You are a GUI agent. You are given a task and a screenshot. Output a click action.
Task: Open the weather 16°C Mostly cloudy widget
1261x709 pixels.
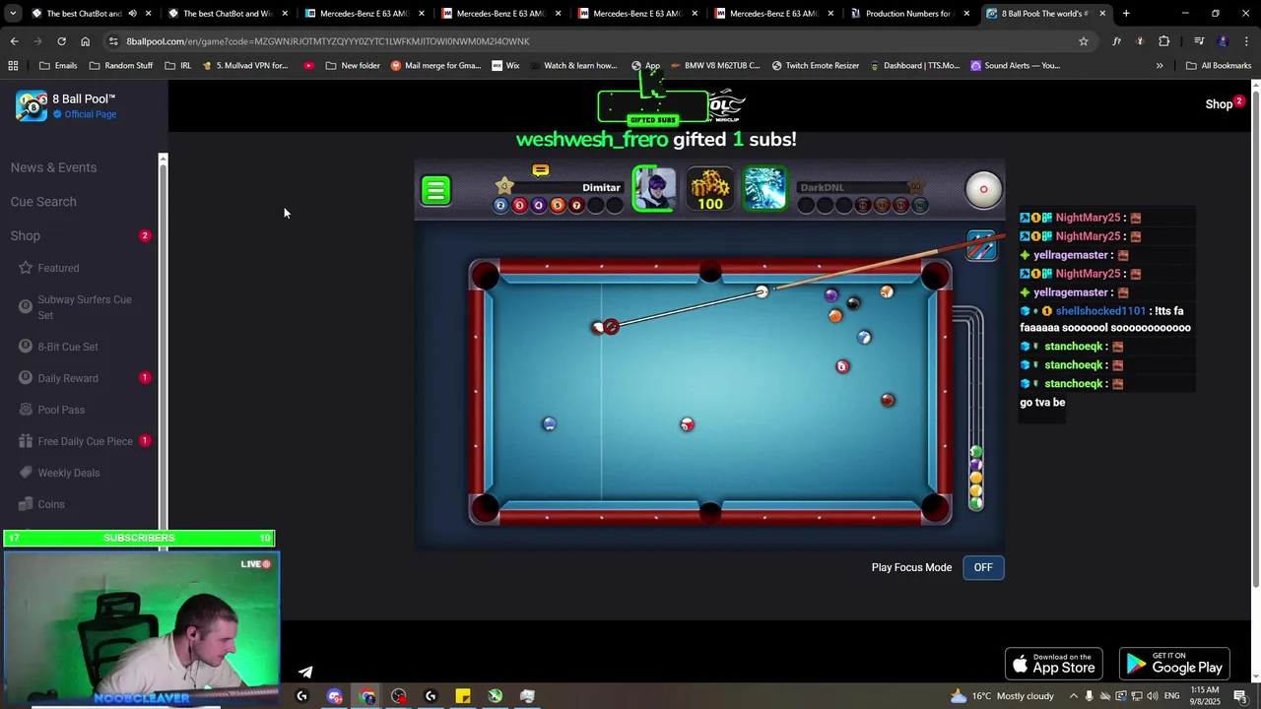tap(1002, 696)
